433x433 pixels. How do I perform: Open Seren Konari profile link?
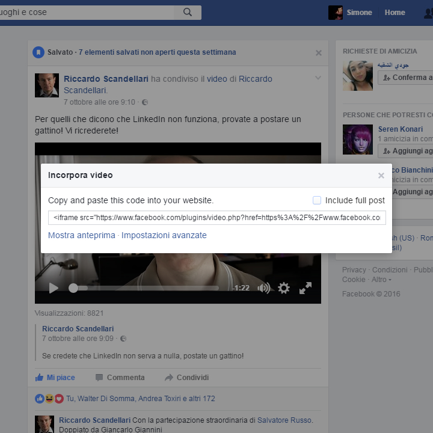tap(401, 129)
